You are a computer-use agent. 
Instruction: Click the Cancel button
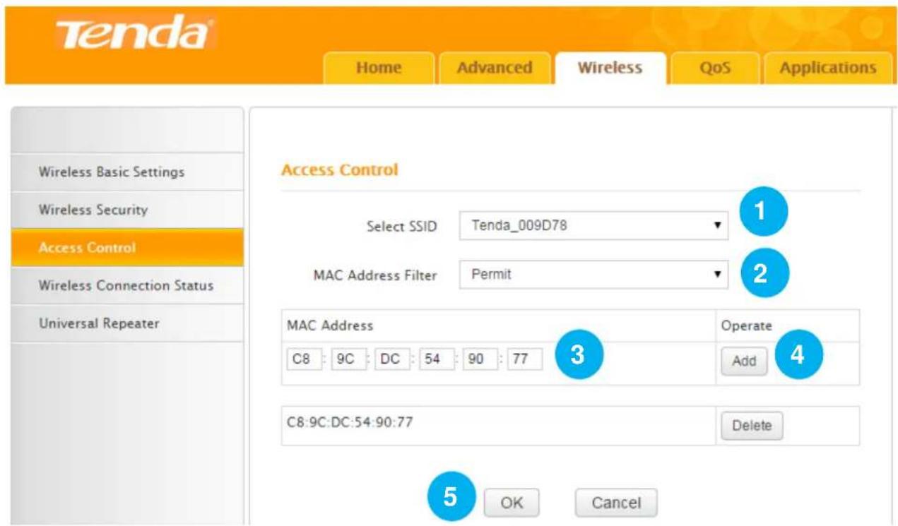(615, 503)
